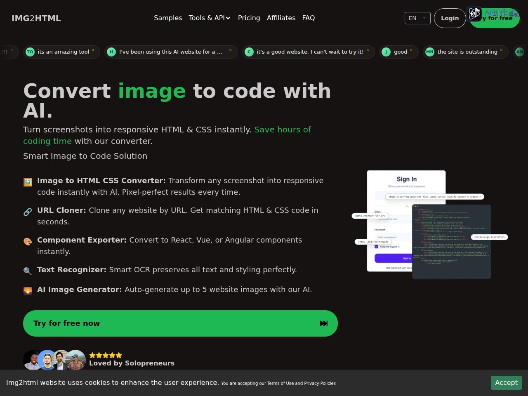Click the C avatar on good website review
The width and height of the screenshot is (528, 396).
pyautogui.click(x=249, y=52)
